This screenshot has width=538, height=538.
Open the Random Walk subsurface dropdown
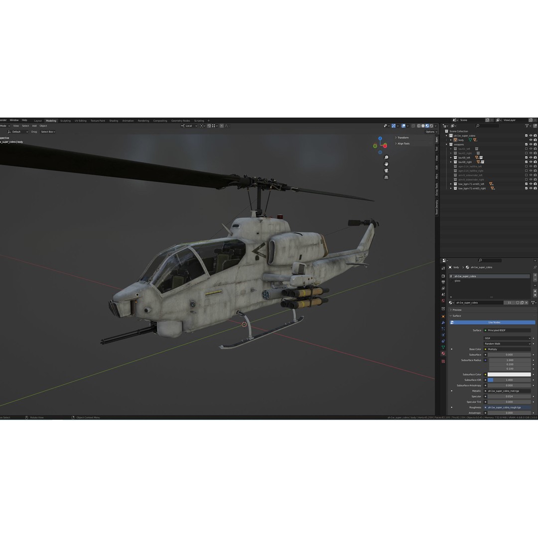[507, 344]
